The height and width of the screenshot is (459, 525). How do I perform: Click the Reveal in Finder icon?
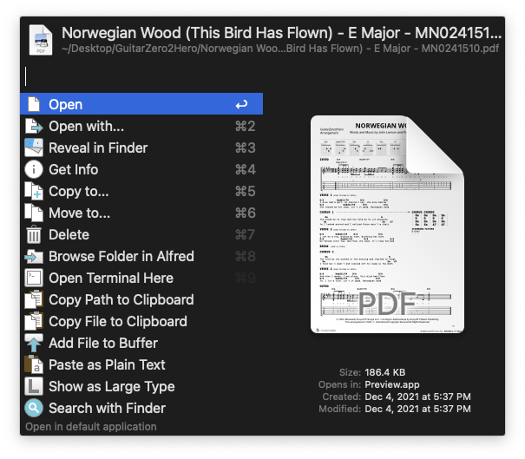pyautogui.click(x=34, y=148)
